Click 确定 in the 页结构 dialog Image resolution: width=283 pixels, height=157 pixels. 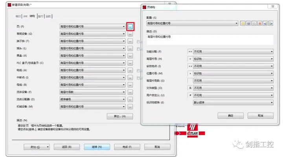coord(230,116)
